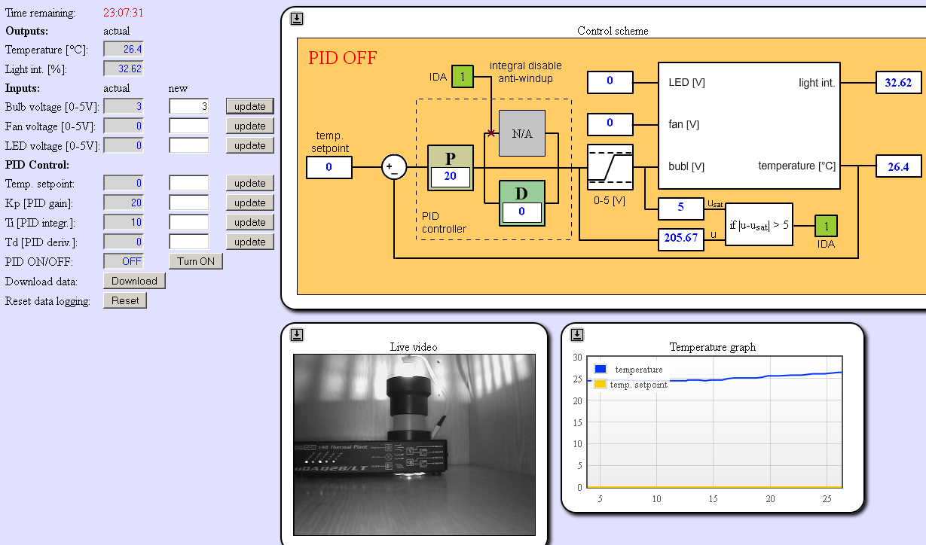The height and width of the screenshot is (545, 926).
Task: Click the actual Temperature field 26.4
Action: tap(123, 49)
